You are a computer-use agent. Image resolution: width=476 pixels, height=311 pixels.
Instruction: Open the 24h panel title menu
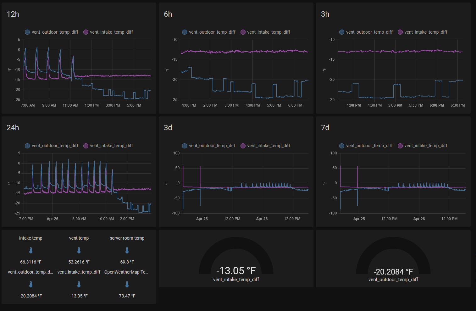tap(13, 128)
